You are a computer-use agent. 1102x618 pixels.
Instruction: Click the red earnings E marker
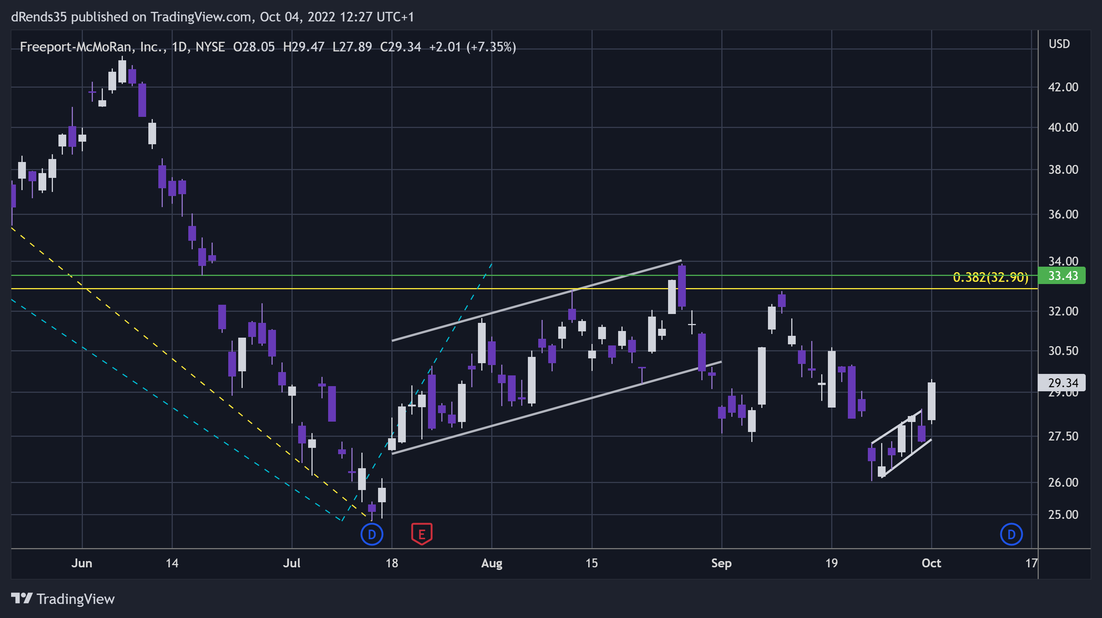click(422, 534)
